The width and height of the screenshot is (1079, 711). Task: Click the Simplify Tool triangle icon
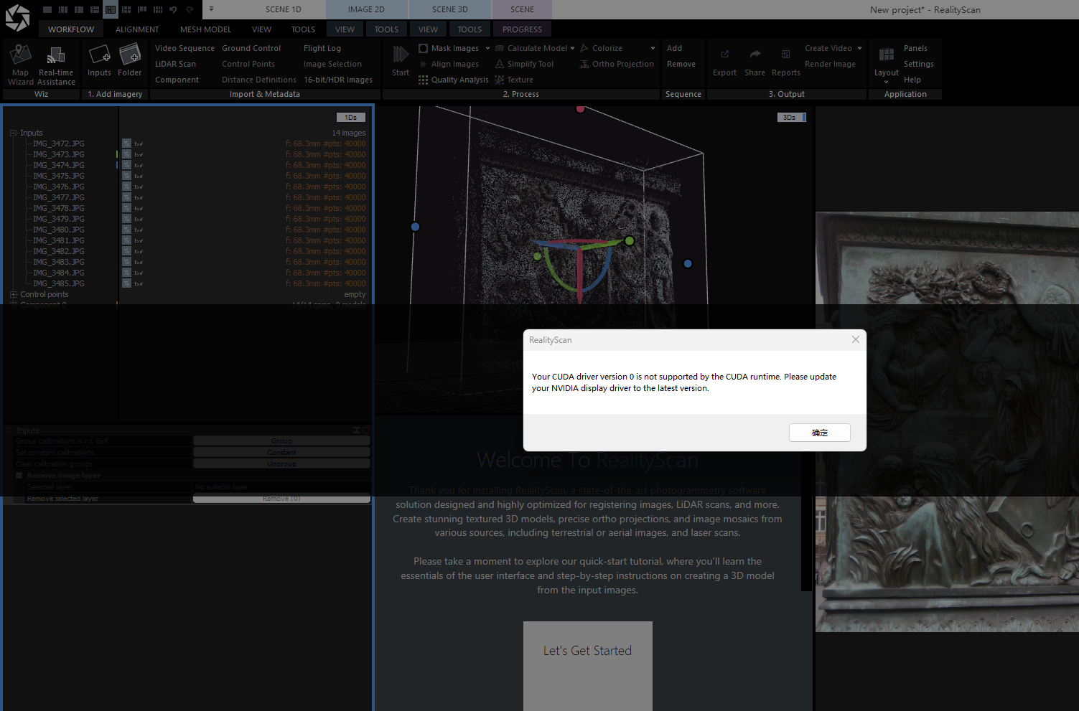[500, 64]
